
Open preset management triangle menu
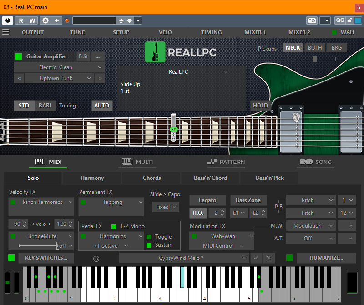click(x=138, y=20)
